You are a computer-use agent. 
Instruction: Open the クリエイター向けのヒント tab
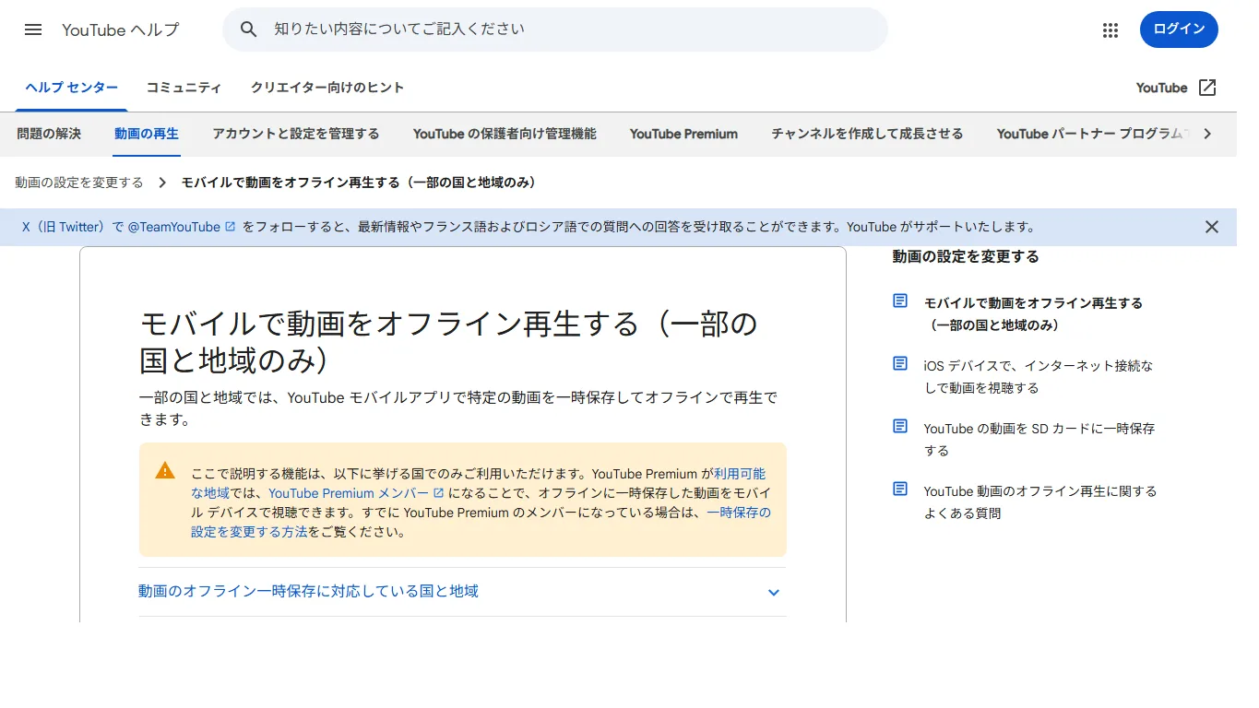(x=327, y=88)
